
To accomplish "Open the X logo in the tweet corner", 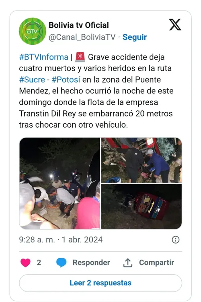I will [175, 25].
